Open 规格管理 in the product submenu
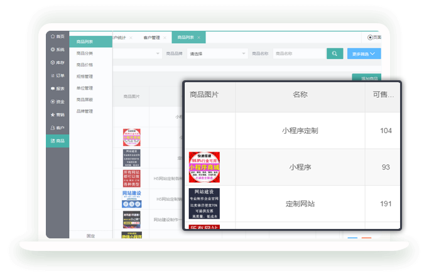 [85, 77]
